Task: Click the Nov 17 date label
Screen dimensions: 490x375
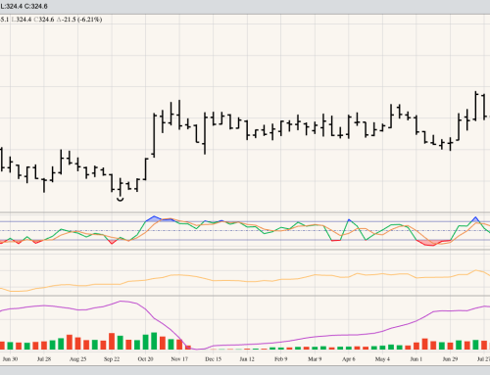Action: (x=179, y=359)
